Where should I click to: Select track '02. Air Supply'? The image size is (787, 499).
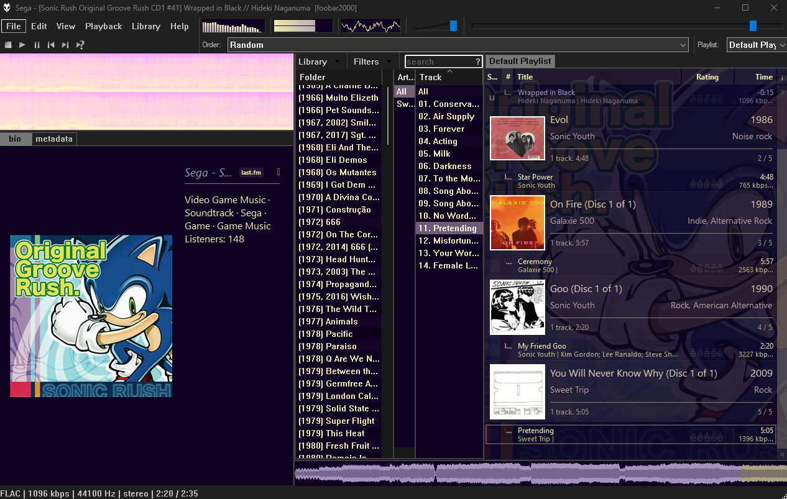click(x=449, y=116)
